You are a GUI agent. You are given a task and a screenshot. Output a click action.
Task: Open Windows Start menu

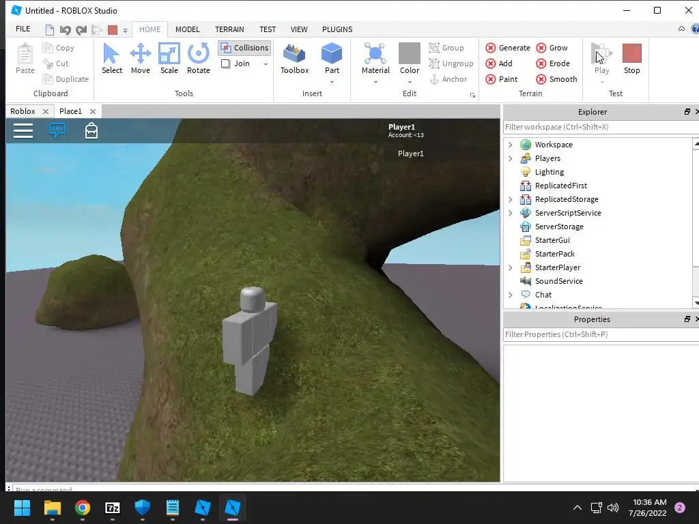23,508
